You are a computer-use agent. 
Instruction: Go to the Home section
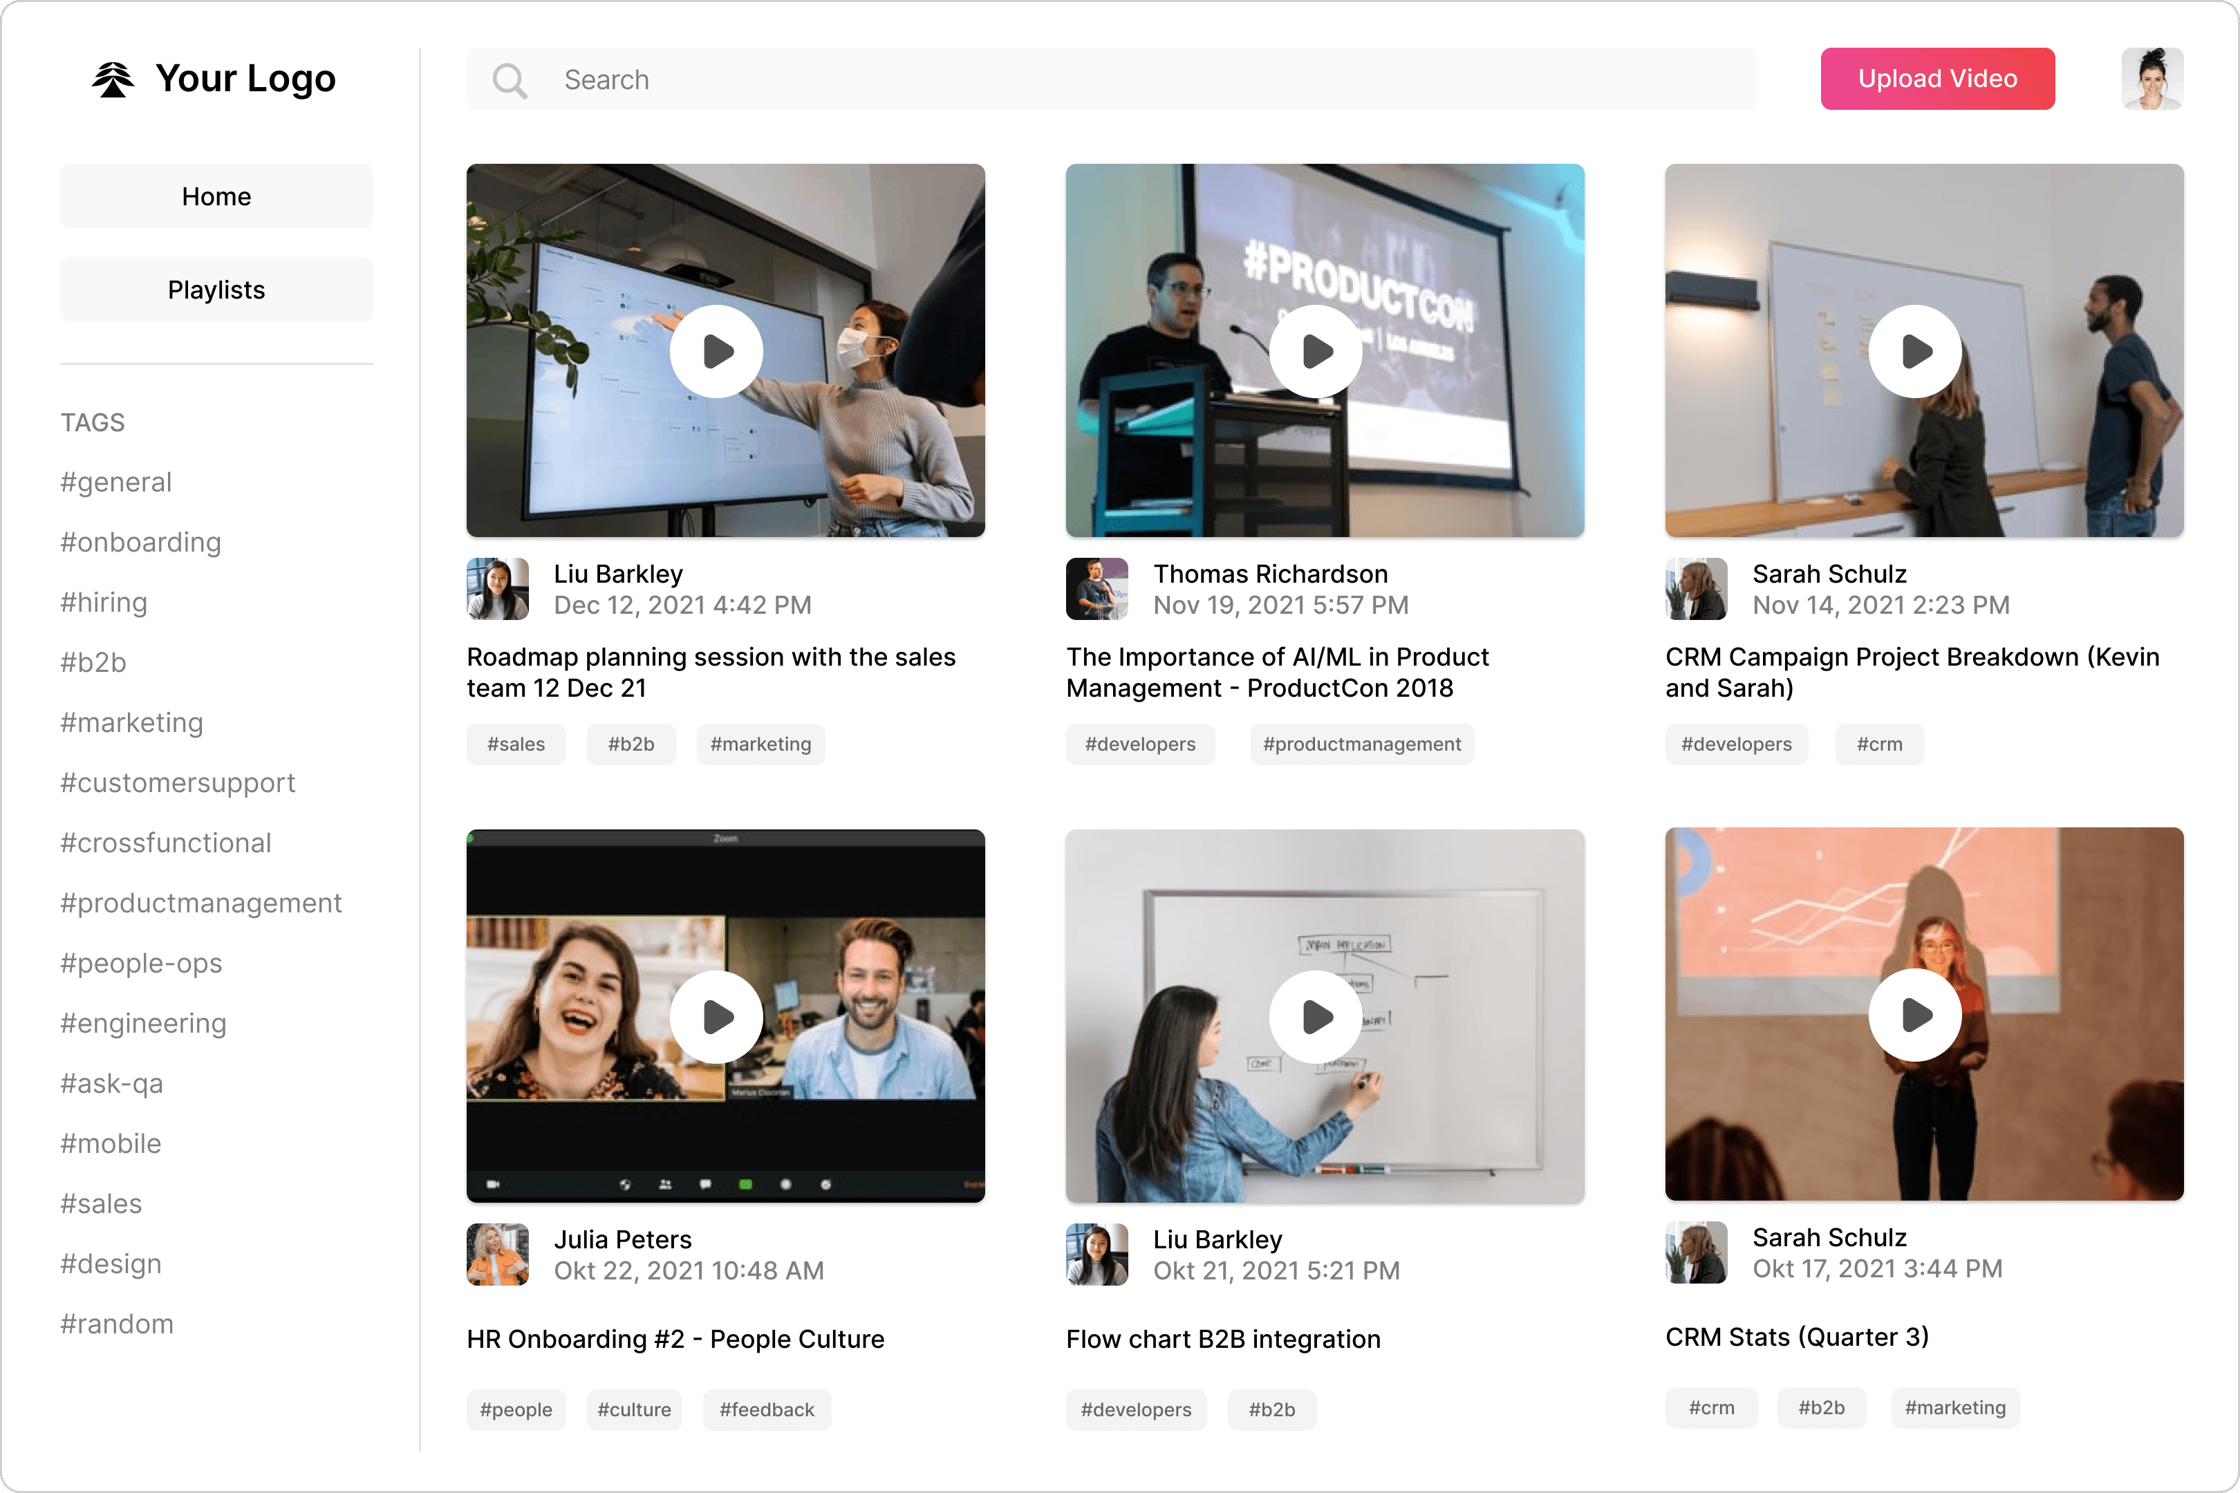click(x=216, y=196)
